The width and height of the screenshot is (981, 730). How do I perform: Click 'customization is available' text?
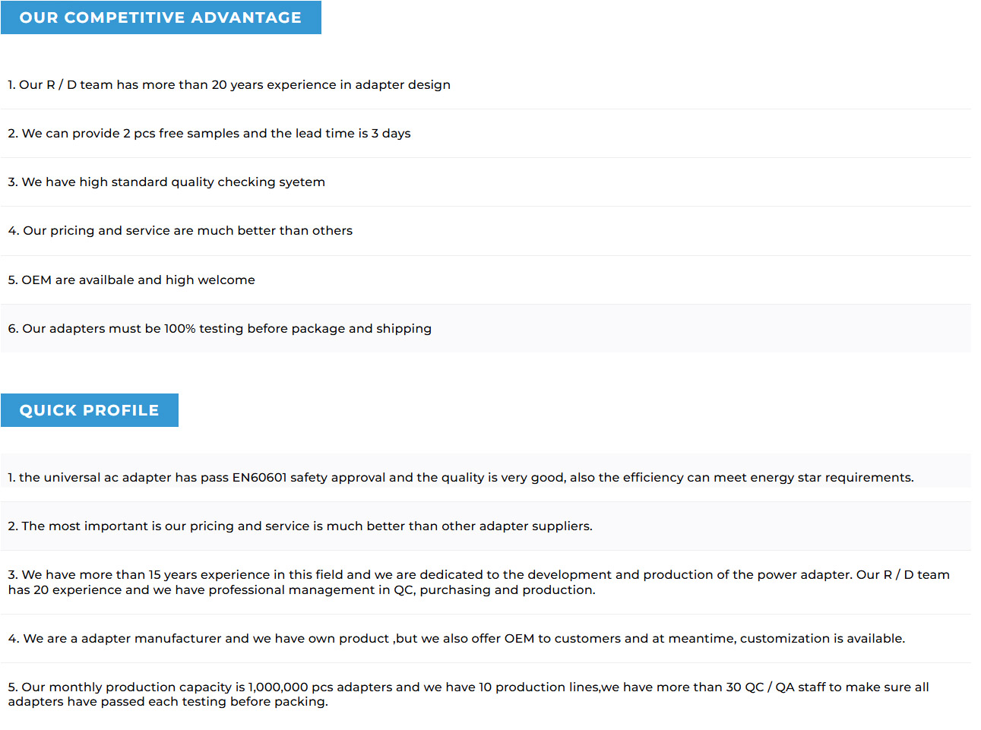click(x=822, y=639)
